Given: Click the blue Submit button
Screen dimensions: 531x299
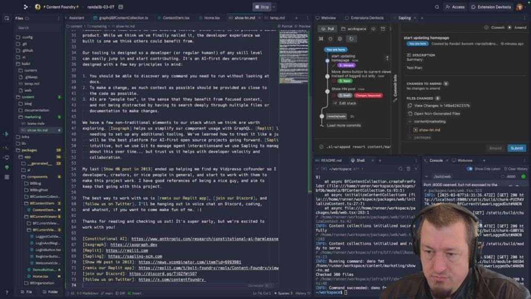Looking at the screenshot, I should tap(517, 148).
